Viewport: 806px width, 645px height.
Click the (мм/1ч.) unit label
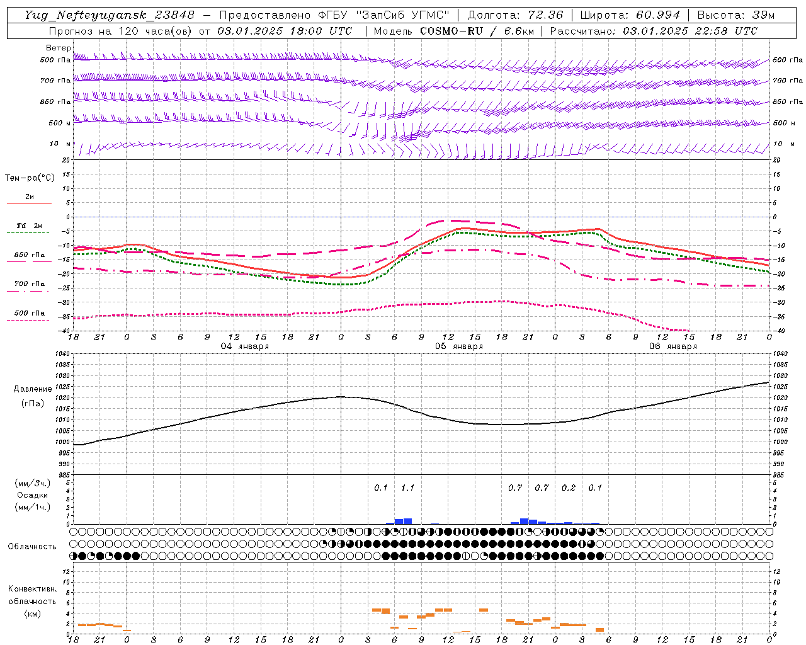click(32, 507)
